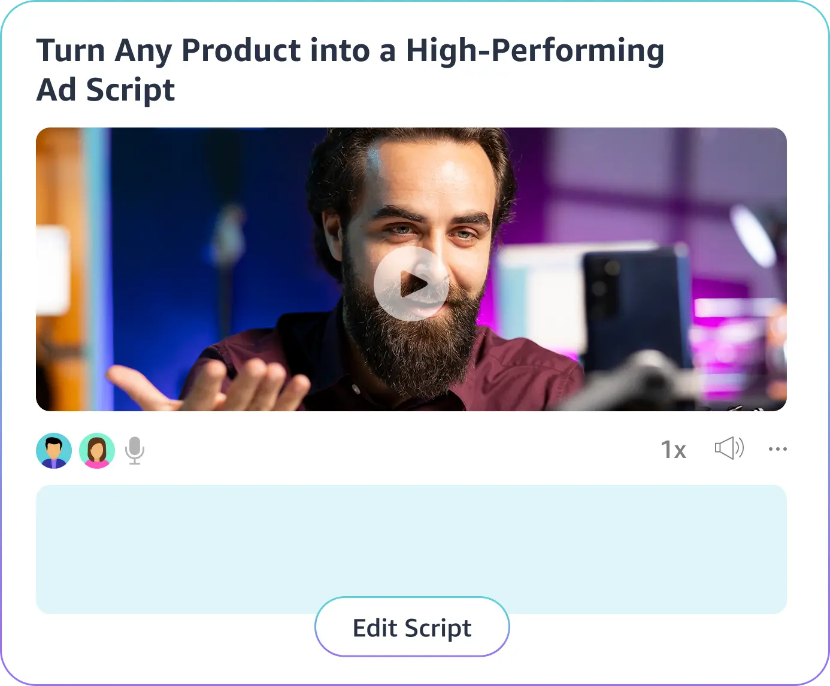Image resolution: width=830 pixels, height=686 pixels.
Task: Choose the avatar with dark hair and blue background
Action: [54, 451]
